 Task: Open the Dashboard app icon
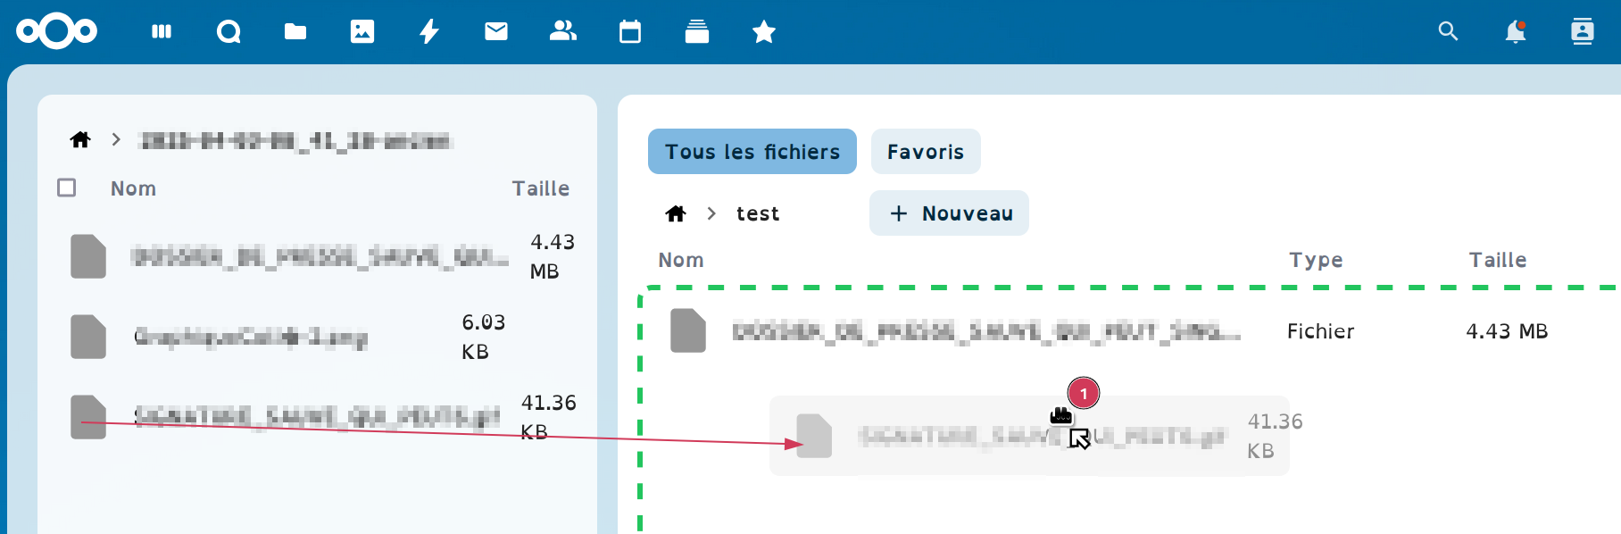pos(162,32)
